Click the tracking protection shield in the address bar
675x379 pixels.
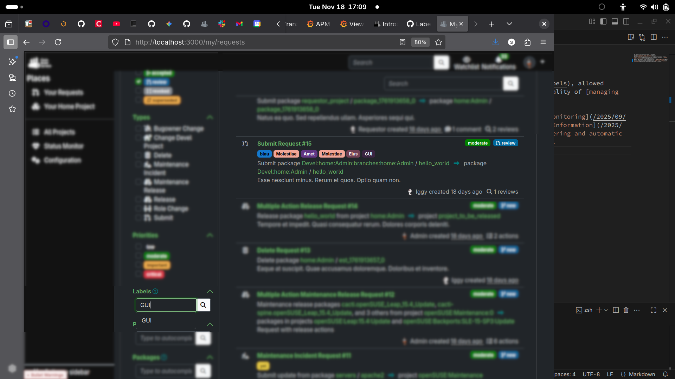pos(115,42)
